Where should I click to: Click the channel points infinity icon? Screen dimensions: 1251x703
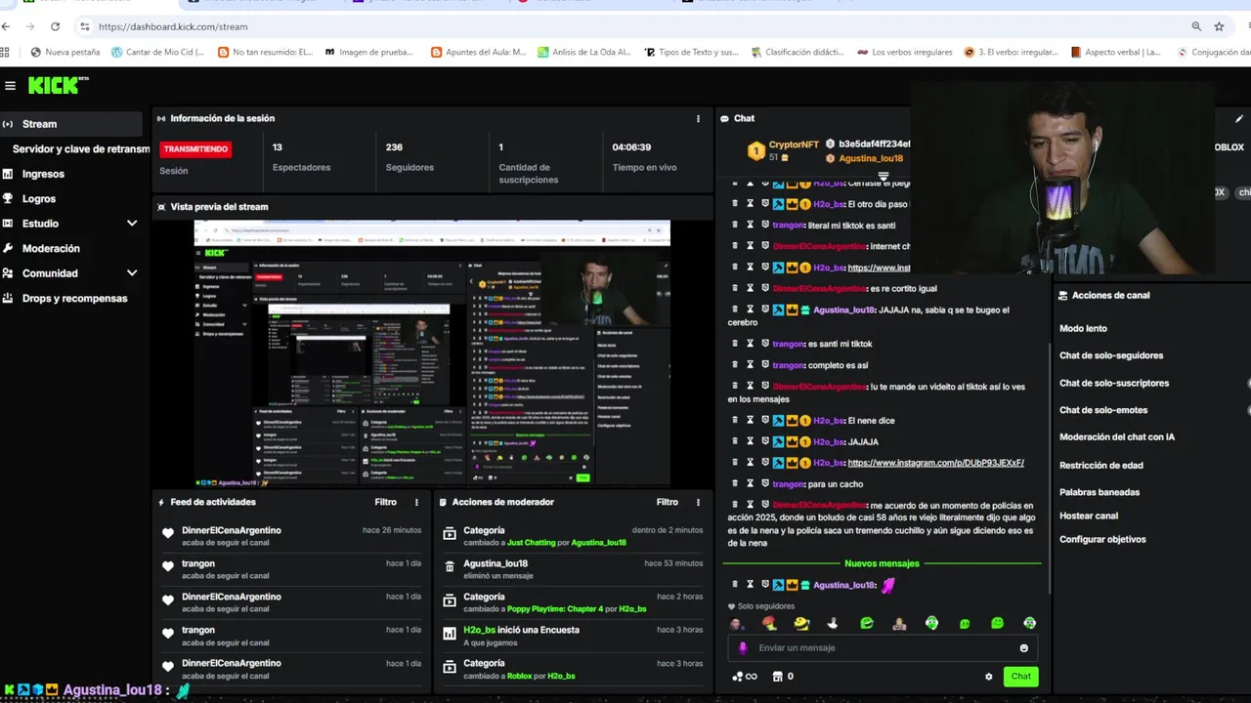coord(745,676)
